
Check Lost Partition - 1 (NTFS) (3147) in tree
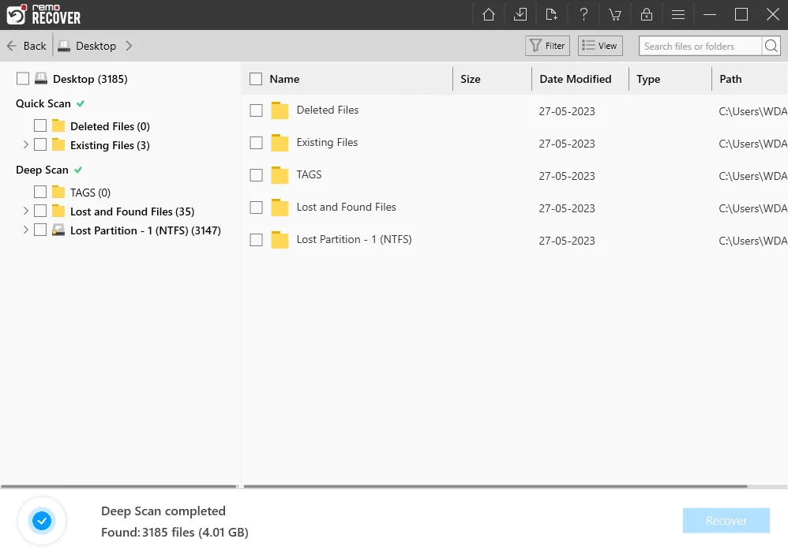pyautogui.click(x=40, y=230)
